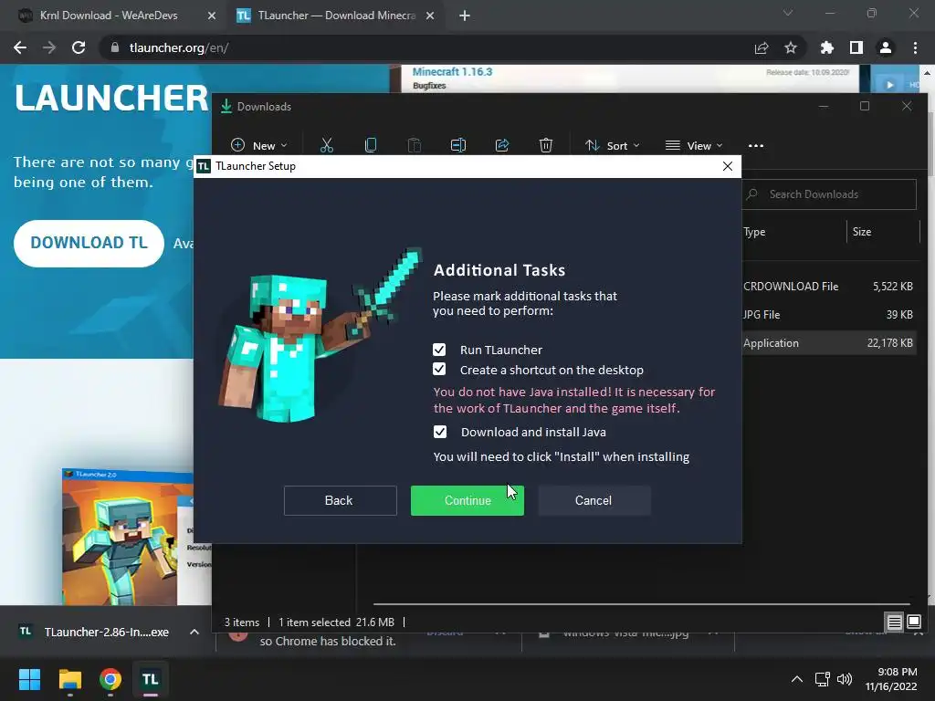
Task: Click the site lock icon
Action: [x=115, y=47]
